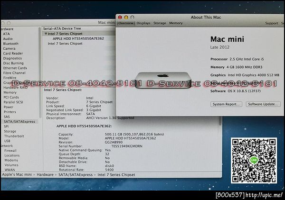Click the 2.5 GHz Intel Core i5 processor text
285x200 pixels.
[247, 59]
